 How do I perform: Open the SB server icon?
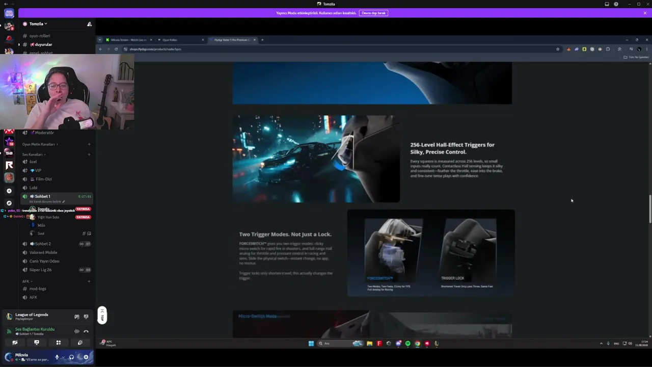pos(9,153)
